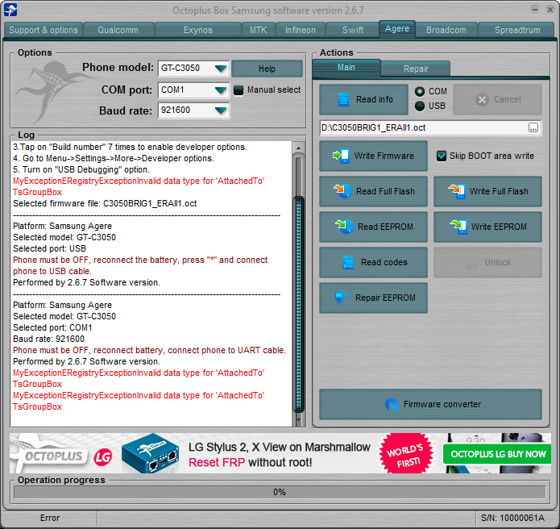This screenshot has height=529, width=560.
Task: Uncheck Skip BOOT area write
Action: [442, 156]
